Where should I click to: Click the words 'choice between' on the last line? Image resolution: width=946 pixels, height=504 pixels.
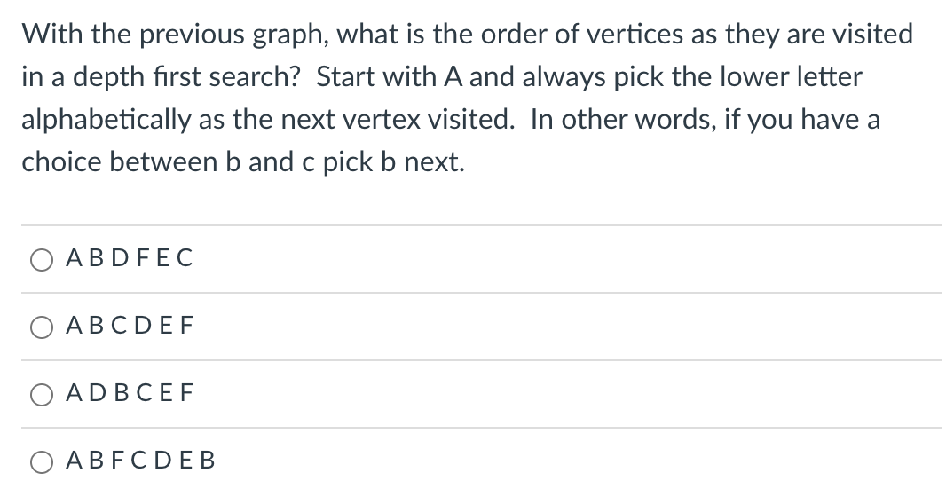[x=120, y=162]
